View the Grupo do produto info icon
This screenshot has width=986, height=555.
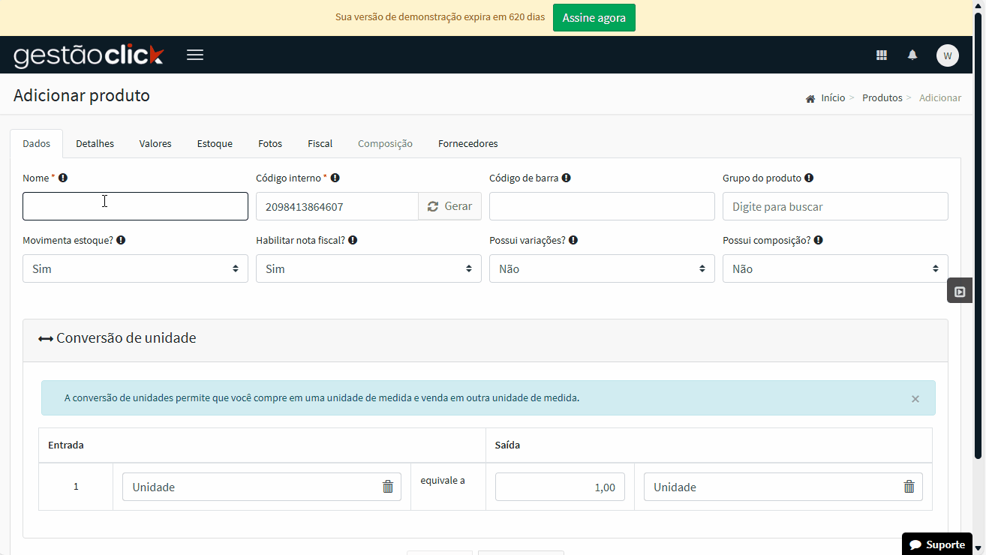click(x=809, y=177)
